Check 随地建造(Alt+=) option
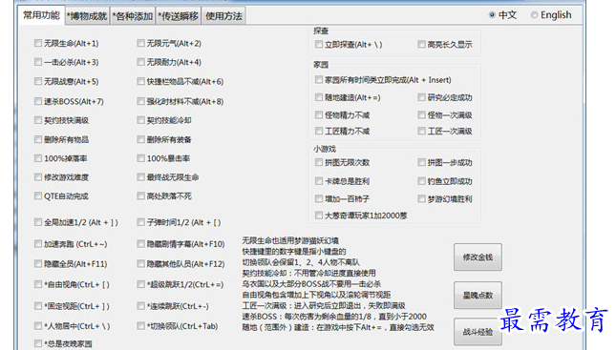 pyautogui.click(x=319, y=97)
